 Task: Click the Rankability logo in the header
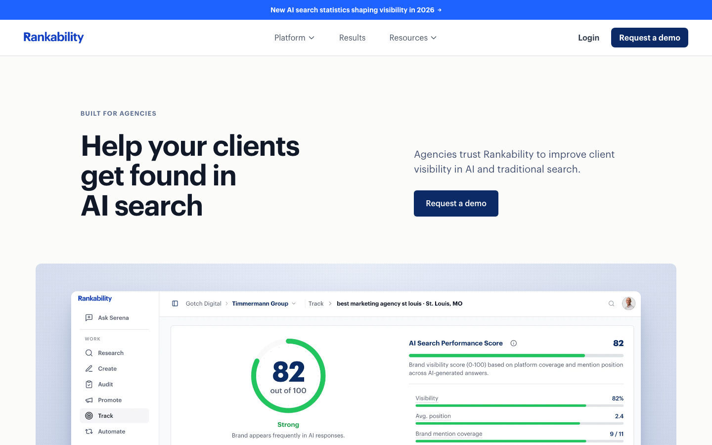53,37
